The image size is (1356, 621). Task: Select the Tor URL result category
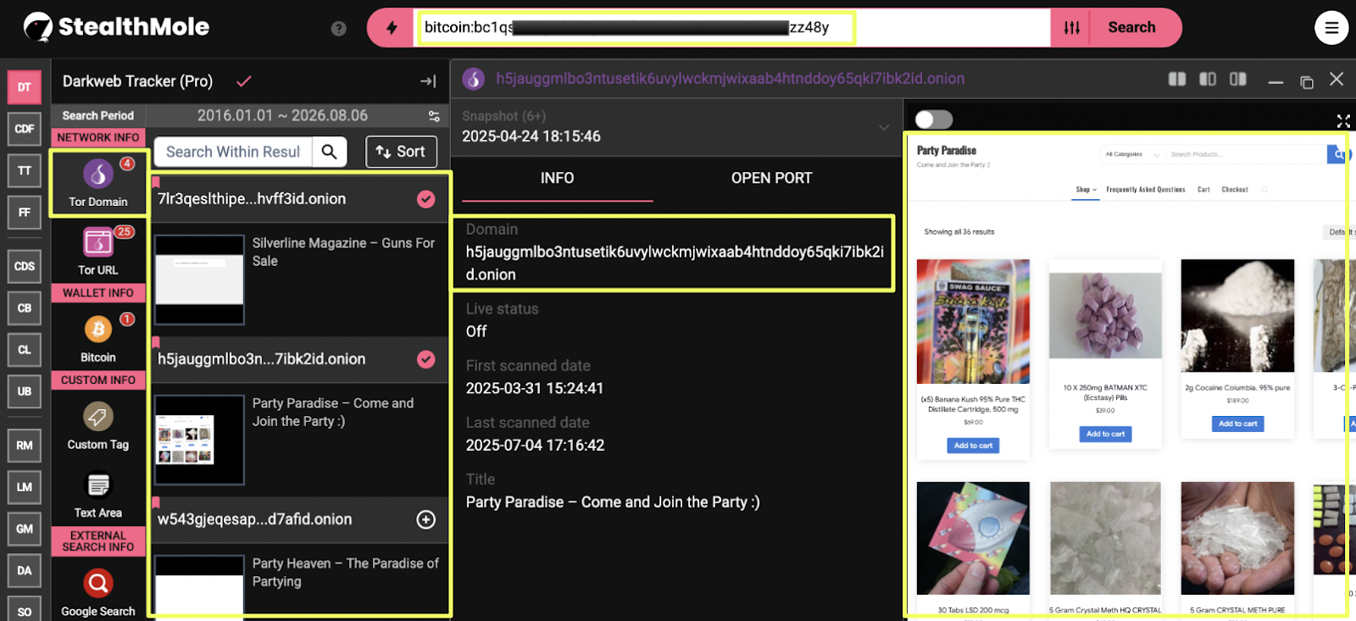(98, 251)
